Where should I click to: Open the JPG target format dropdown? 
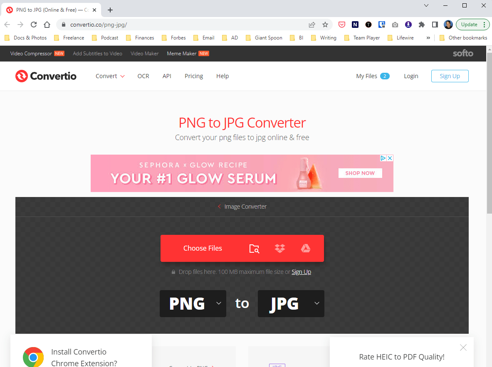[291, 303]
